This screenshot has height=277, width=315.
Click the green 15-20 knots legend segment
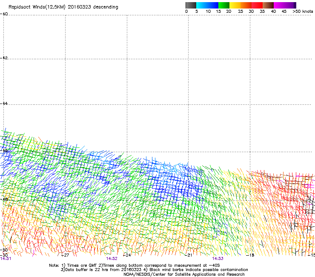pyautogui.click(x=224, y=5)
